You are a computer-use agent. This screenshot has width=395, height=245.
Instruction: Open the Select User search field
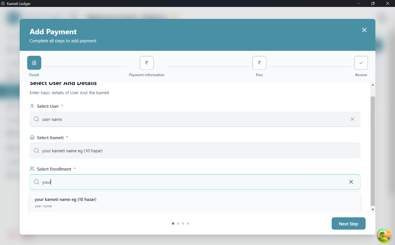[x=195, y=119]
